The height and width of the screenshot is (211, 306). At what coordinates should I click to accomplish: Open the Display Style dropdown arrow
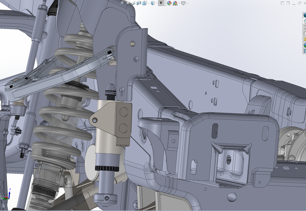click(157, 3)
